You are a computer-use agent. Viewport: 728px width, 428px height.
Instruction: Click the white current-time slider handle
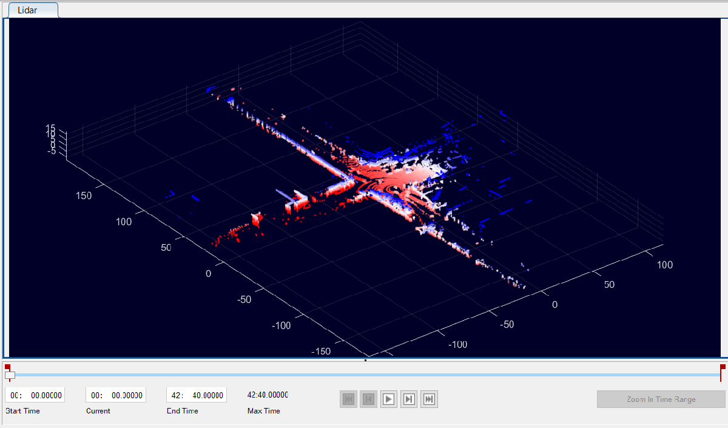10,375
